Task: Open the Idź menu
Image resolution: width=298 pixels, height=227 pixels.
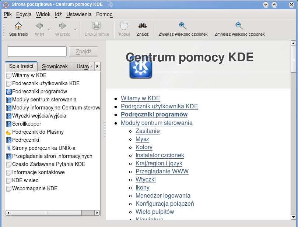Action: [x=58, y=14]
